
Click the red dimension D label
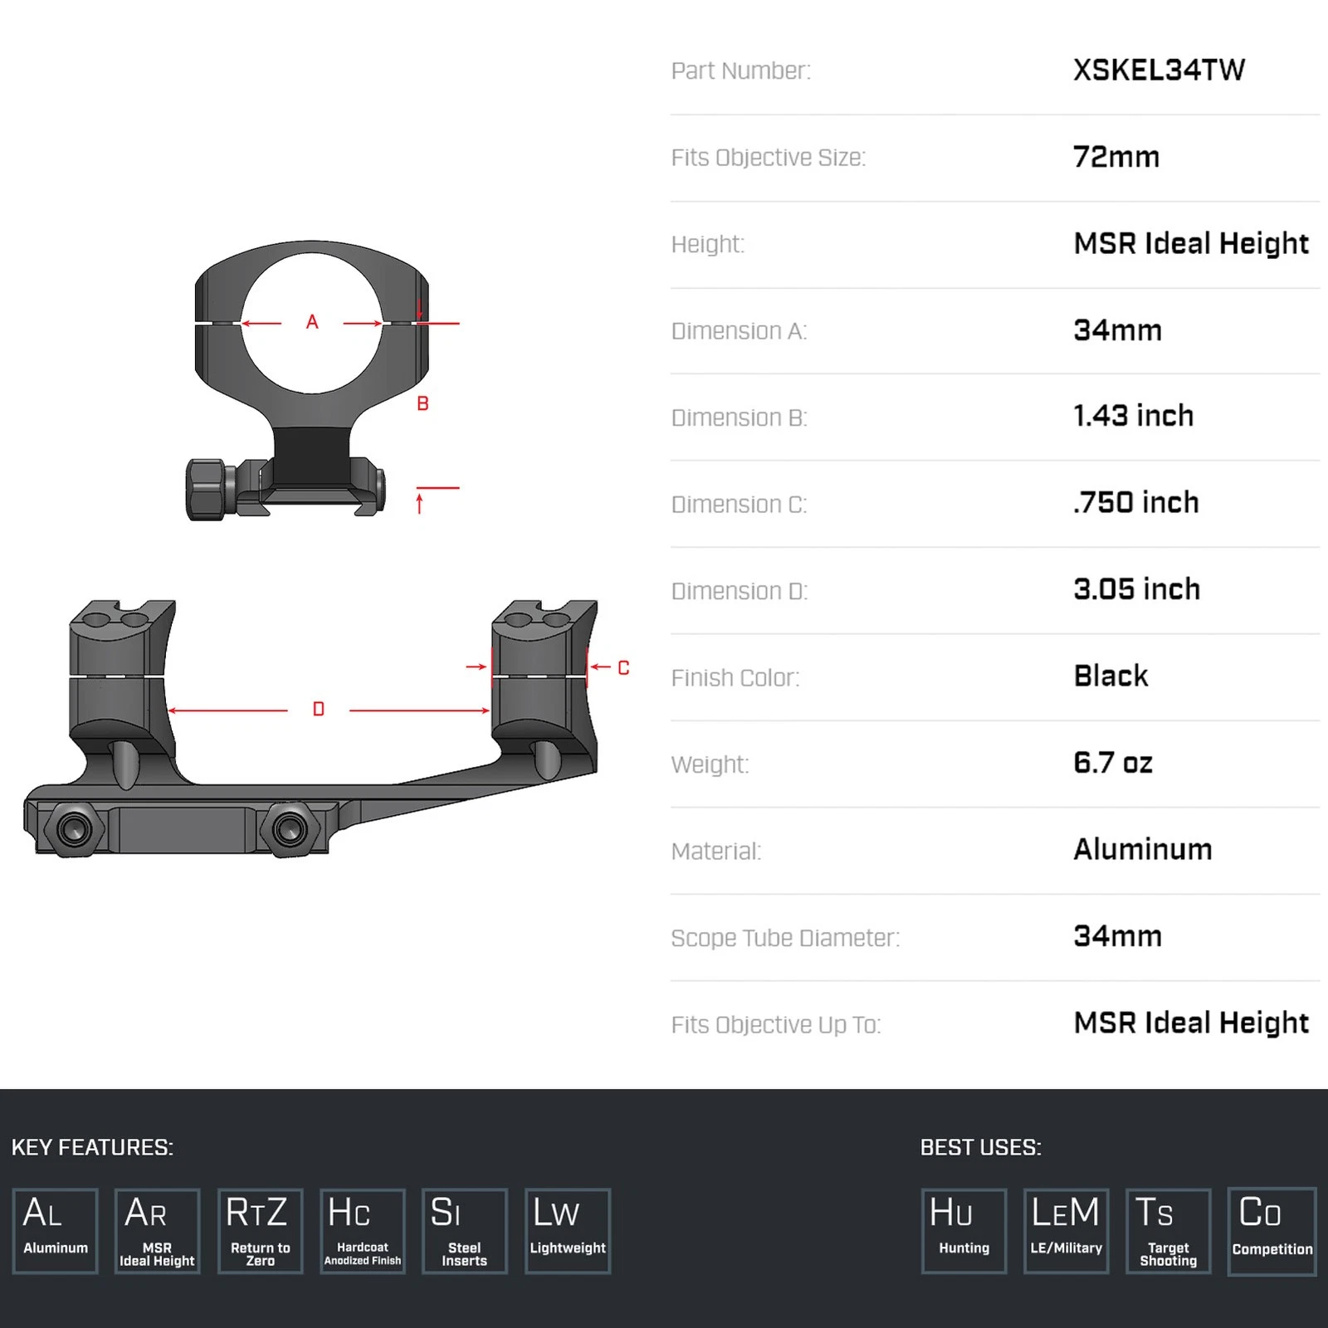click(x=319, y=710)
